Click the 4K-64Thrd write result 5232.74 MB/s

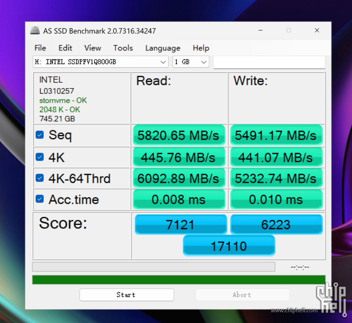coord(276,178)
